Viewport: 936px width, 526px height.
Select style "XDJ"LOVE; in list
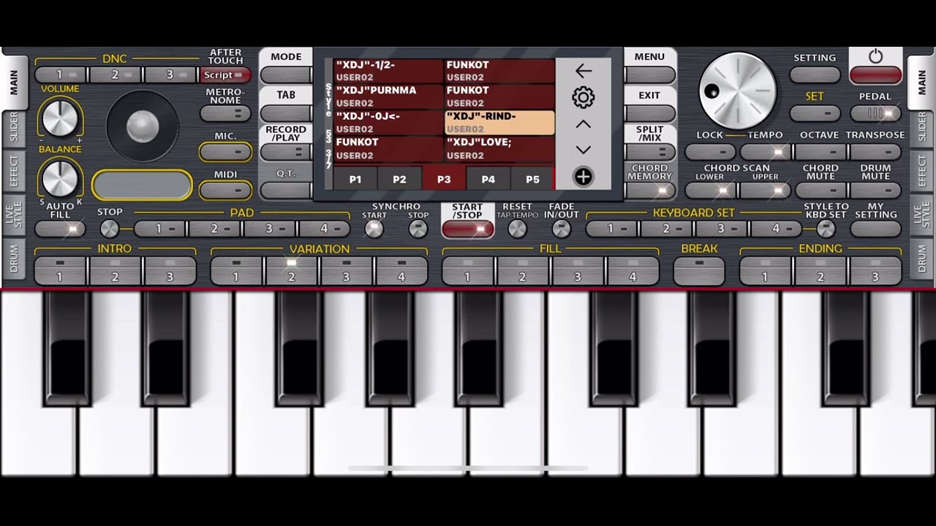[499, 149]
